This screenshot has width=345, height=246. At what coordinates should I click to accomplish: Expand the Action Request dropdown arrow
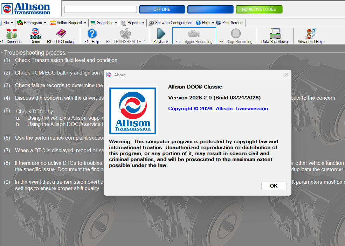point(85,23)
